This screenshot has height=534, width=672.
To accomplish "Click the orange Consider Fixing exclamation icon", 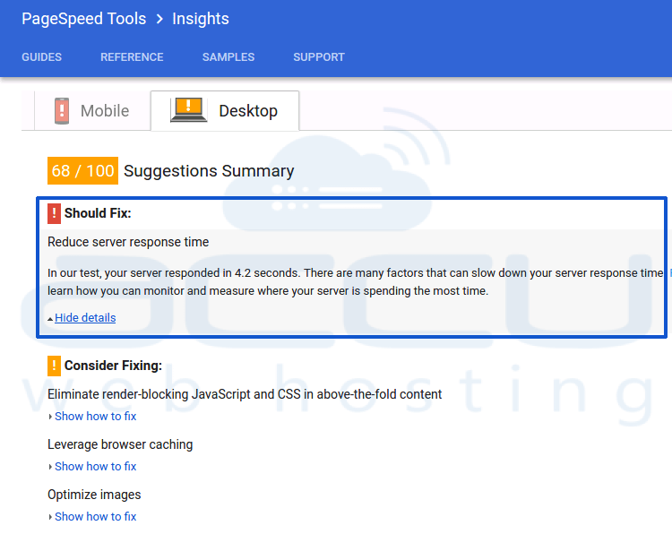I will coord(54,366).
